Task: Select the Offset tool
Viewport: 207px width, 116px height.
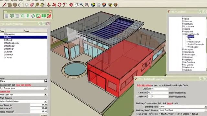Action: click(65, 5)
